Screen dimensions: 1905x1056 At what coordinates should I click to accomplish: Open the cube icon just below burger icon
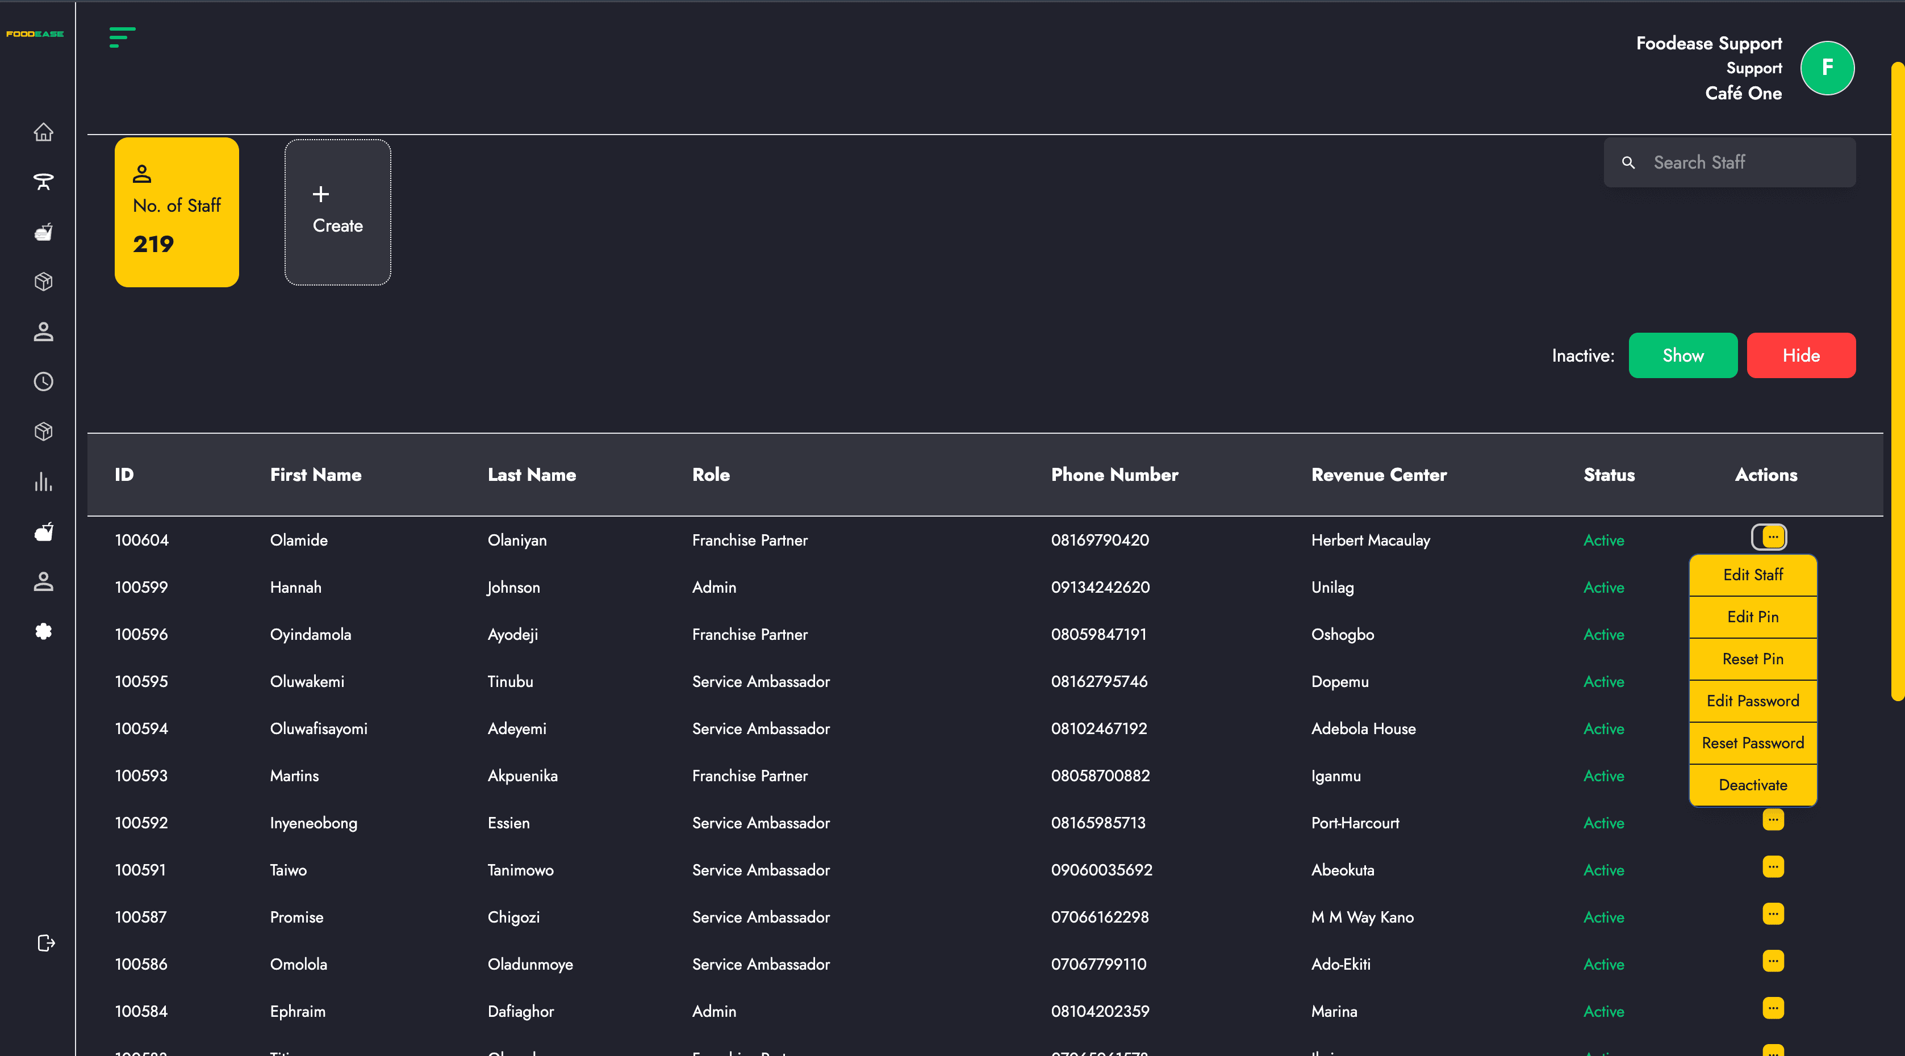(x=44, y=282)
